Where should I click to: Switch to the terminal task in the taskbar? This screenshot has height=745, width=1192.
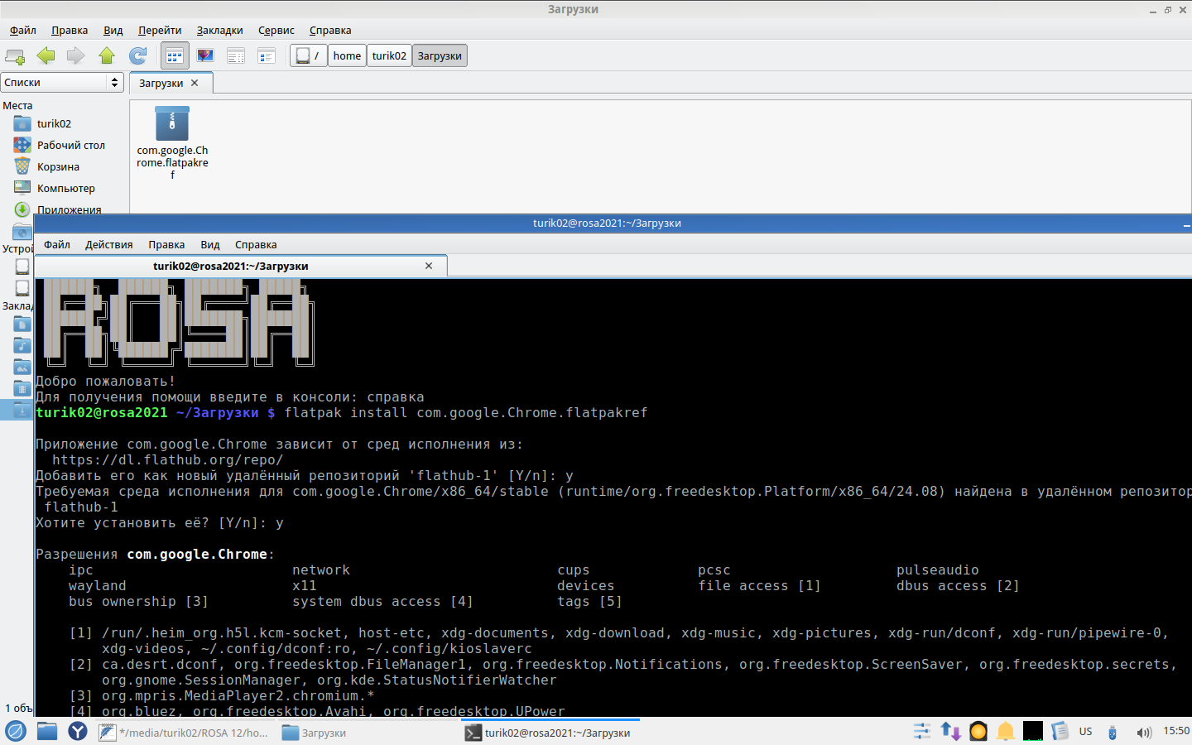[x=550, y=733]
